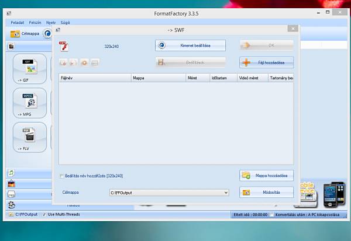Open the Felszín menu
351x241 pixels.
35,23
